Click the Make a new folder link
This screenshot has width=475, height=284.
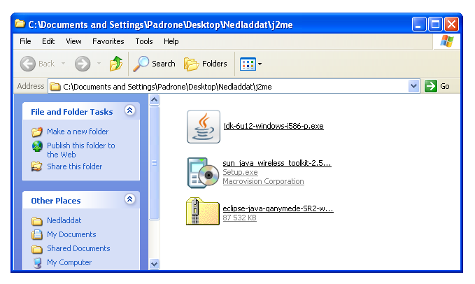tap(78, 132)
